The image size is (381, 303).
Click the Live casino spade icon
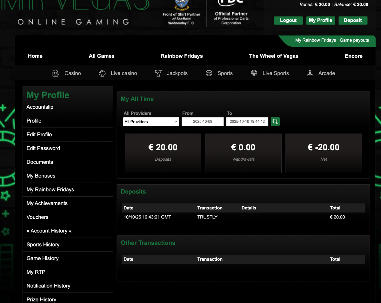click(x=102, y=73)
